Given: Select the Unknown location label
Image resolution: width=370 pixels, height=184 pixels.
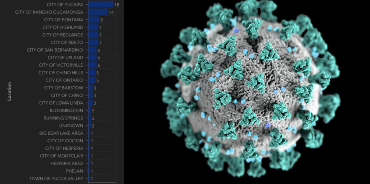Looking at the screenshot, I should click(71, 125).
